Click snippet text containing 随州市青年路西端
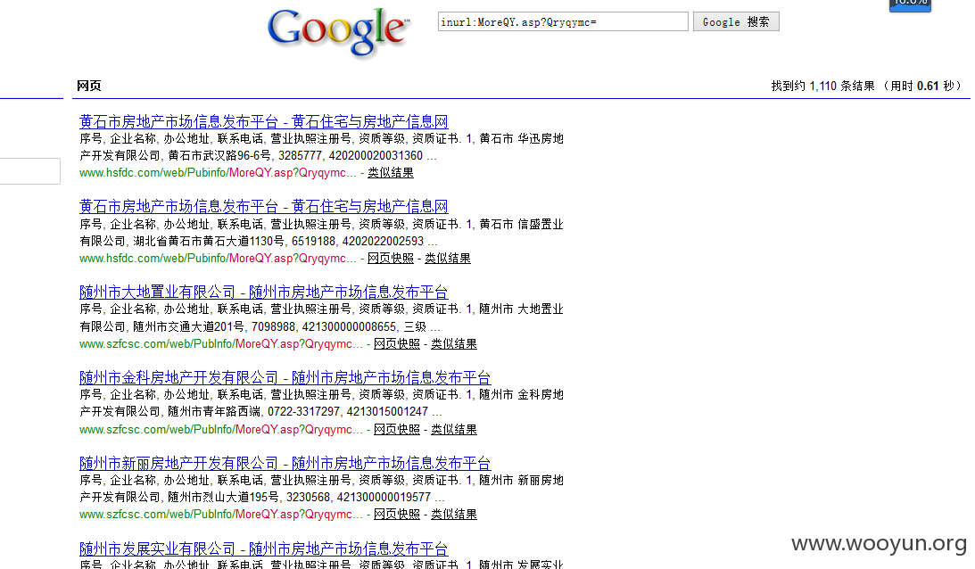The width and height of the screenshot is (975, 569). 260,412
